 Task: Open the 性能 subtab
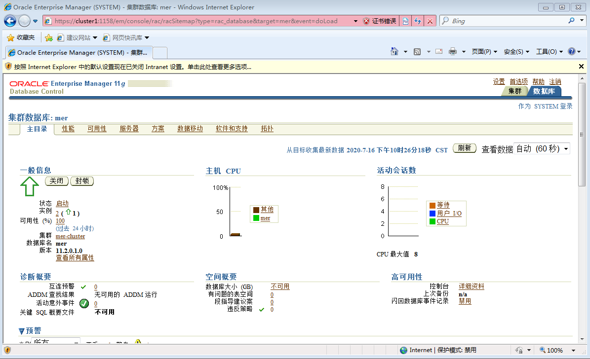click(x=68, y=129)
